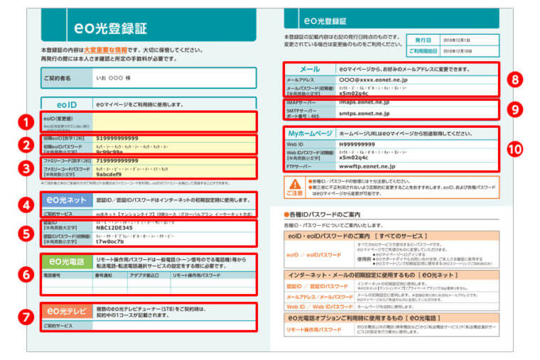Screen dimensions: 540x360
Task: Select "x5m02q4c" in the Web IDパスワード row
Action: [353, 158]
